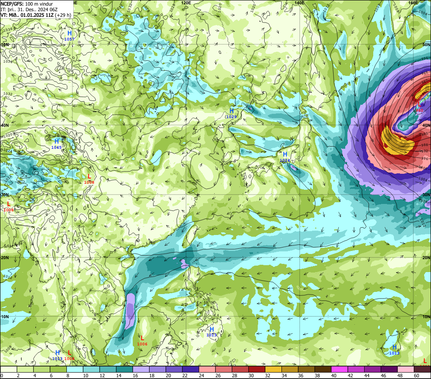Click the 50N latitude label on right edge
Screen dimensions: 431x379
click(426, 44)
